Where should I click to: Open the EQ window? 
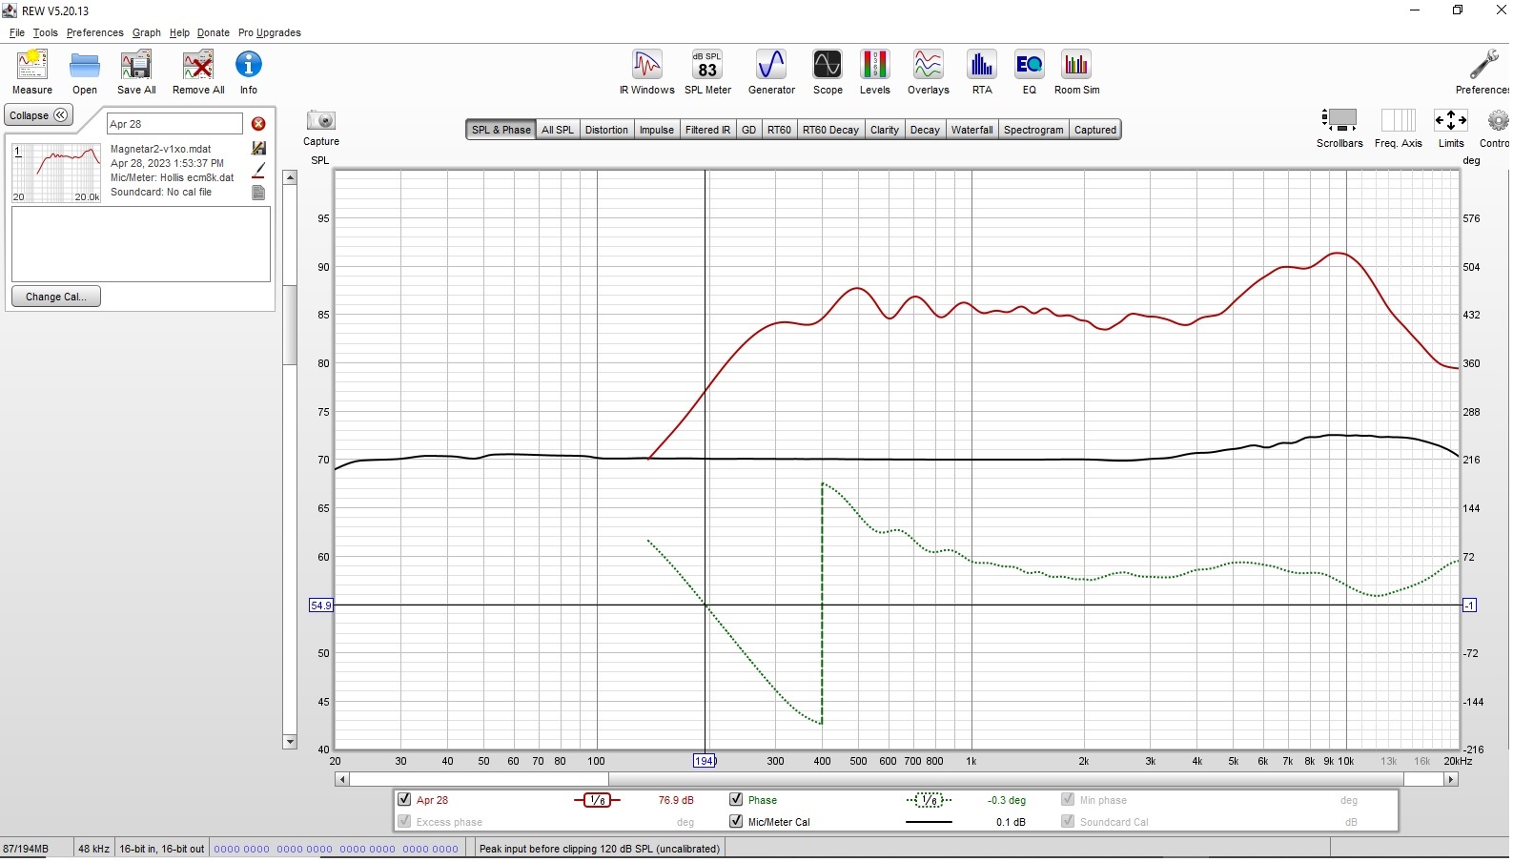(x=1029, y=72)
